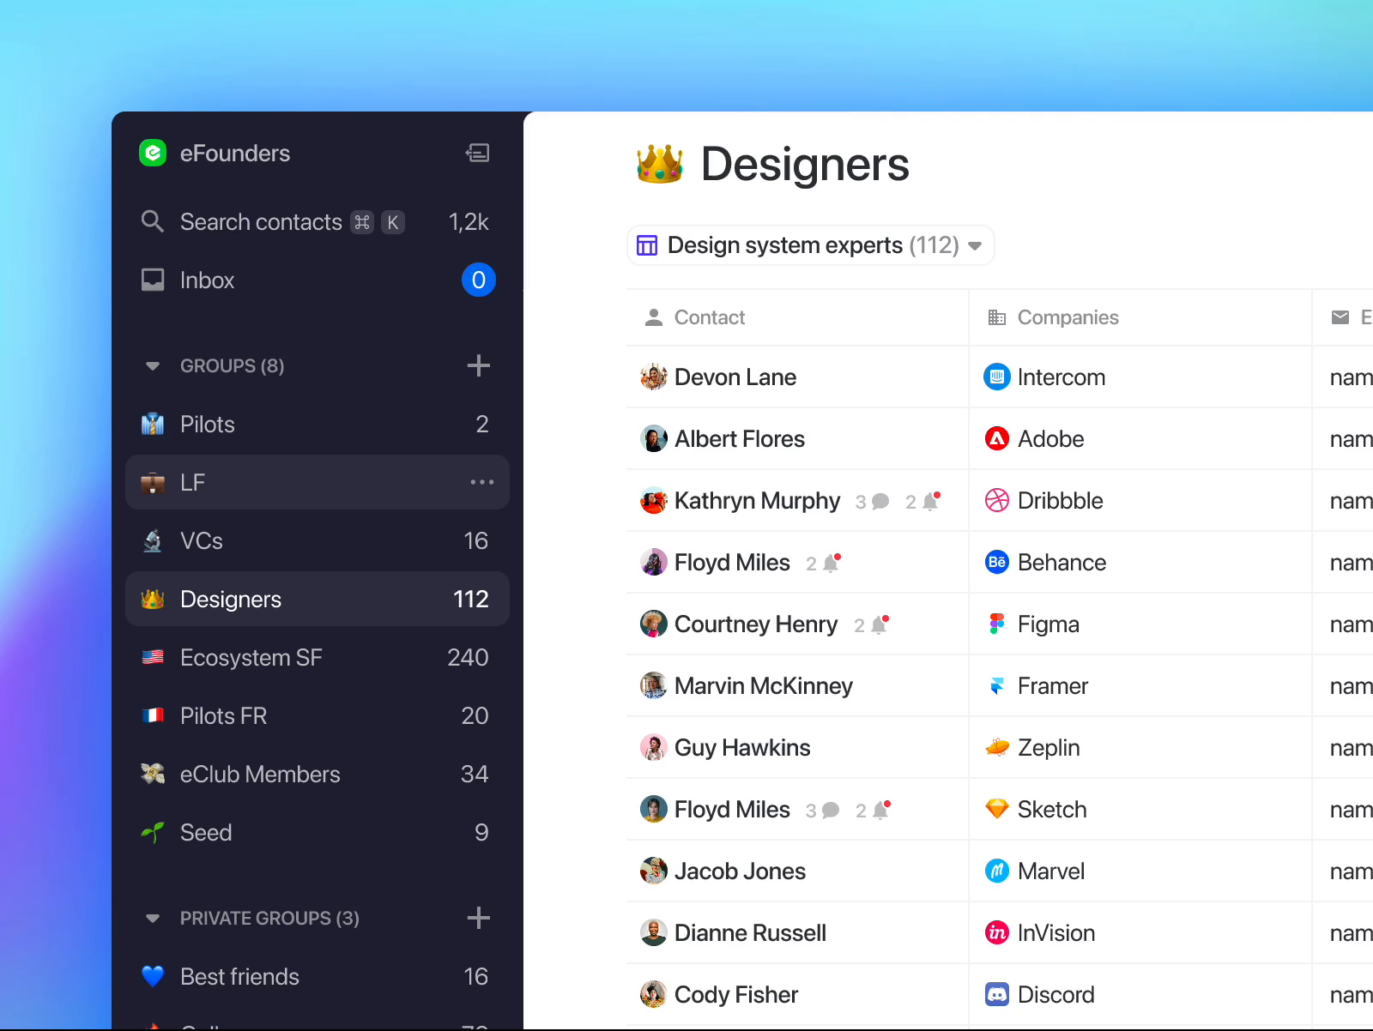The width and height of the screenshot is (1373, 1031).
Task: Open Marvin McKinney's contact
Action: click(x=764, y=686)
